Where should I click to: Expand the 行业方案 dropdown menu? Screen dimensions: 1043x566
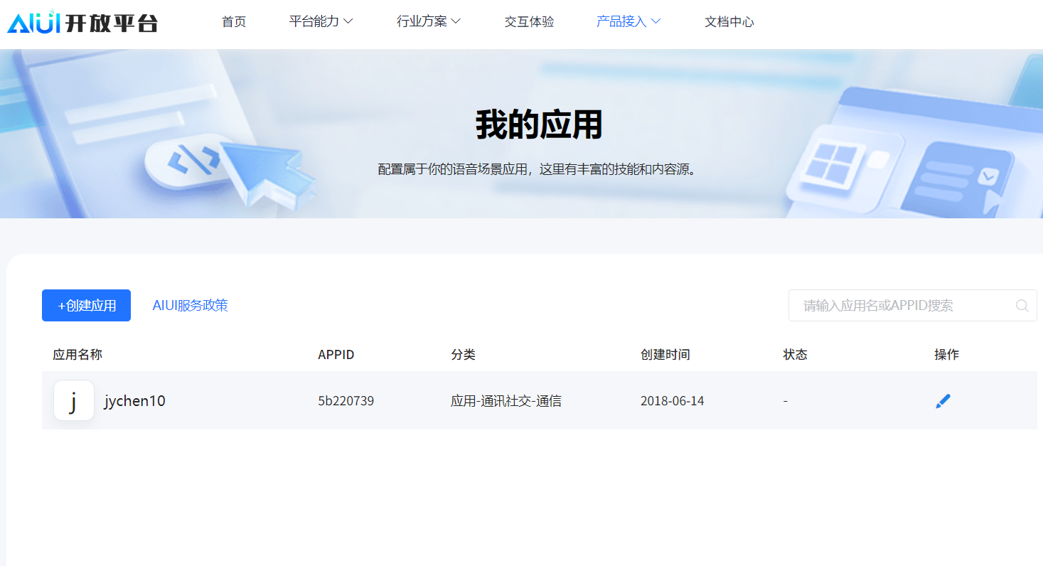(428, 21)
